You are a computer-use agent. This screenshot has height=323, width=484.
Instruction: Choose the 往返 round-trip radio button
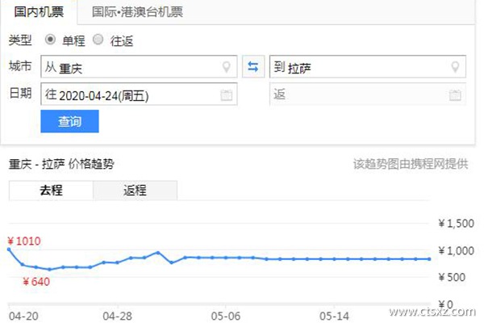tap(98, 40)
